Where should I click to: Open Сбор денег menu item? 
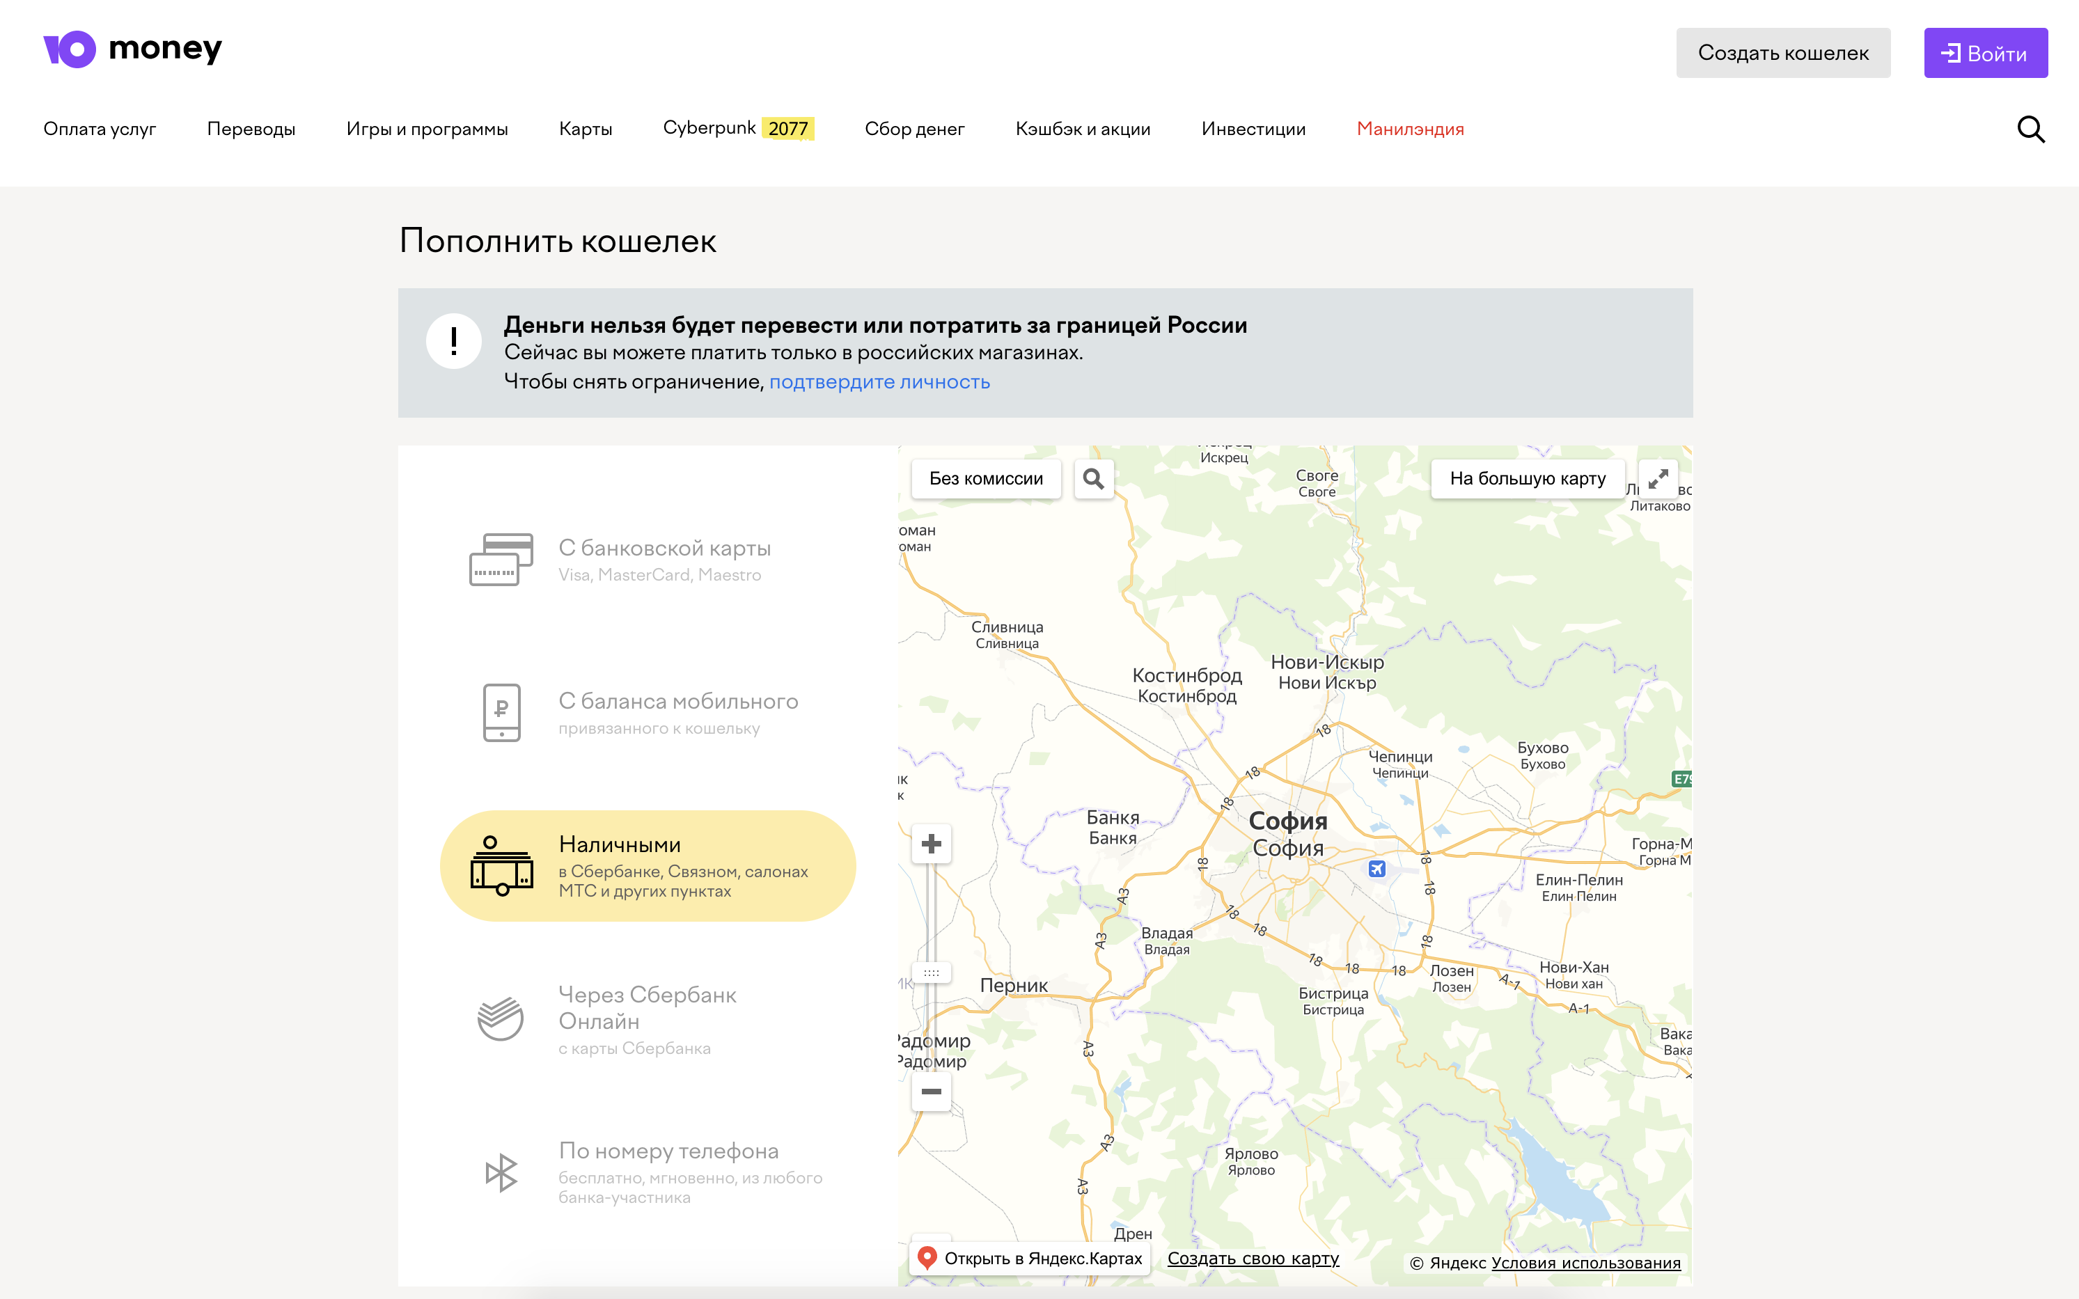pyautogui.click(x=914, y=129)
